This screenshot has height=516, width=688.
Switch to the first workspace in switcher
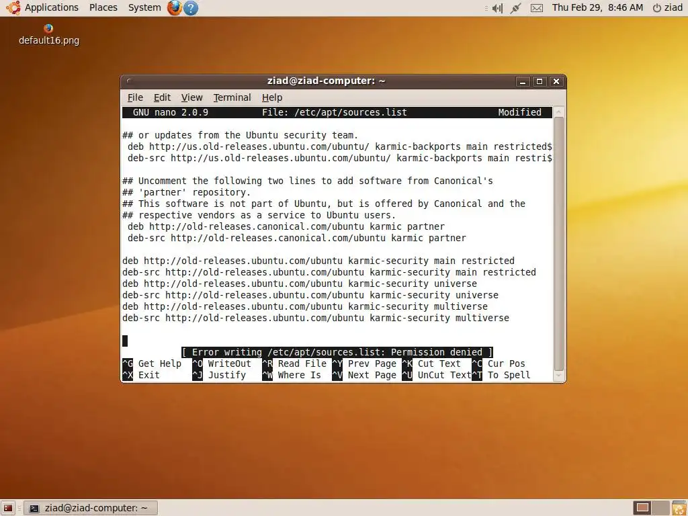tap(642, 508)
